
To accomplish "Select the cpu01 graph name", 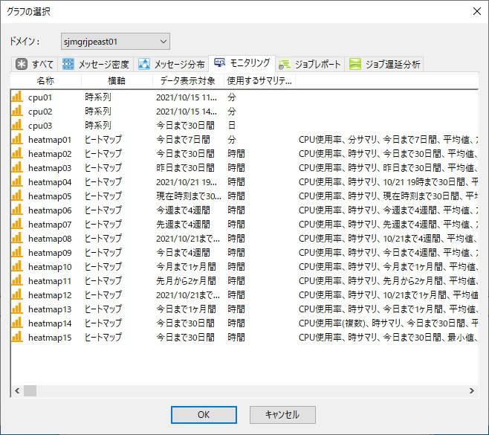I will pos(40,97).
